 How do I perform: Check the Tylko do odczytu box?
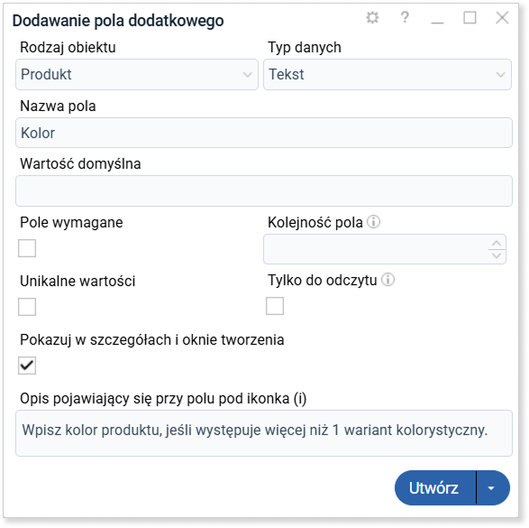point(275,306)
